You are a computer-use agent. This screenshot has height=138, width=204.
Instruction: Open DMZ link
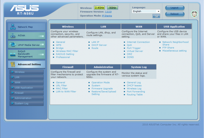tap(129, 54)
